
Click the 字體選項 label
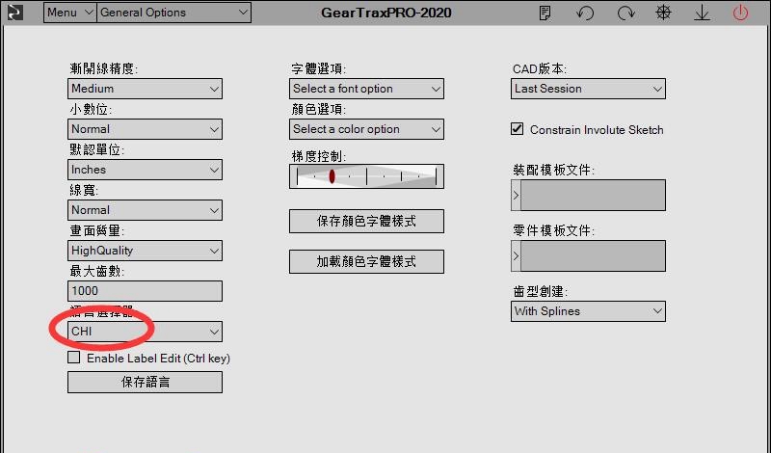pyautogui.click(x=319, y=68)
